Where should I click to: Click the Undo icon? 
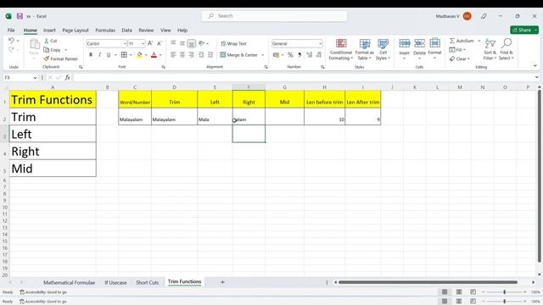click(11, 41)
